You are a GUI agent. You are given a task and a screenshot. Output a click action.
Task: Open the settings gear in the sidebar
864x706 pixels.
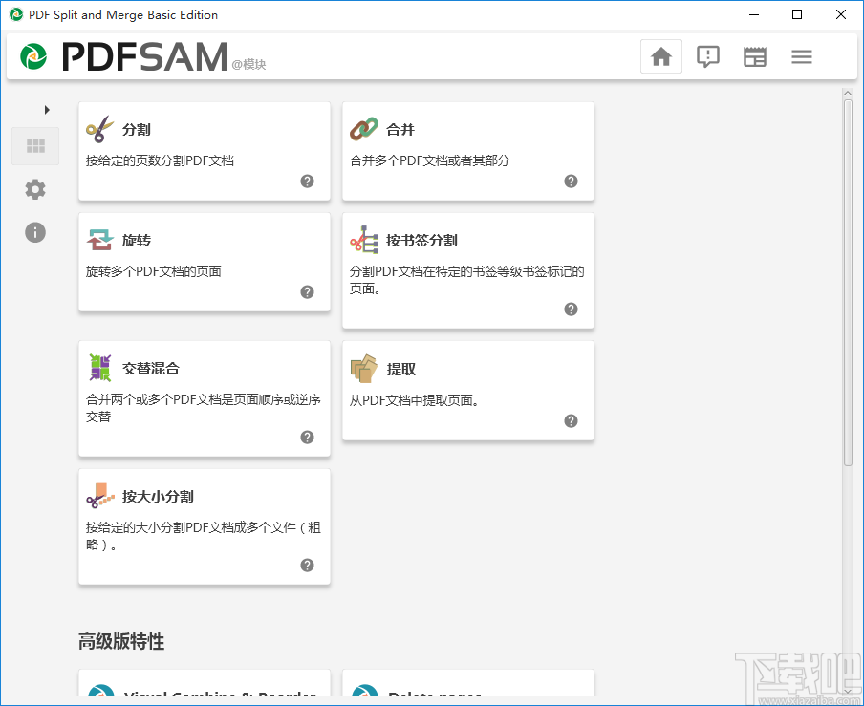coord(34,189)
